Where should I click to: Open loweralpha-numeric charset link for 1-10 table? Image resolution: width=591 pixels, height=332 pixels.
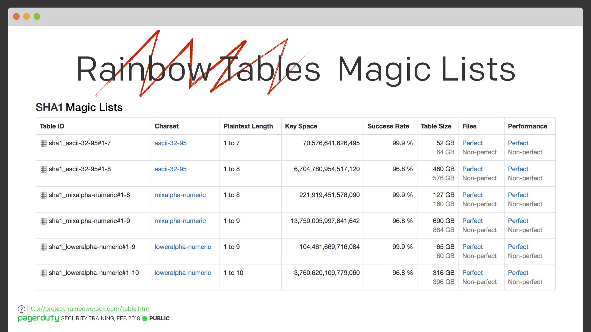pos(183,273)
